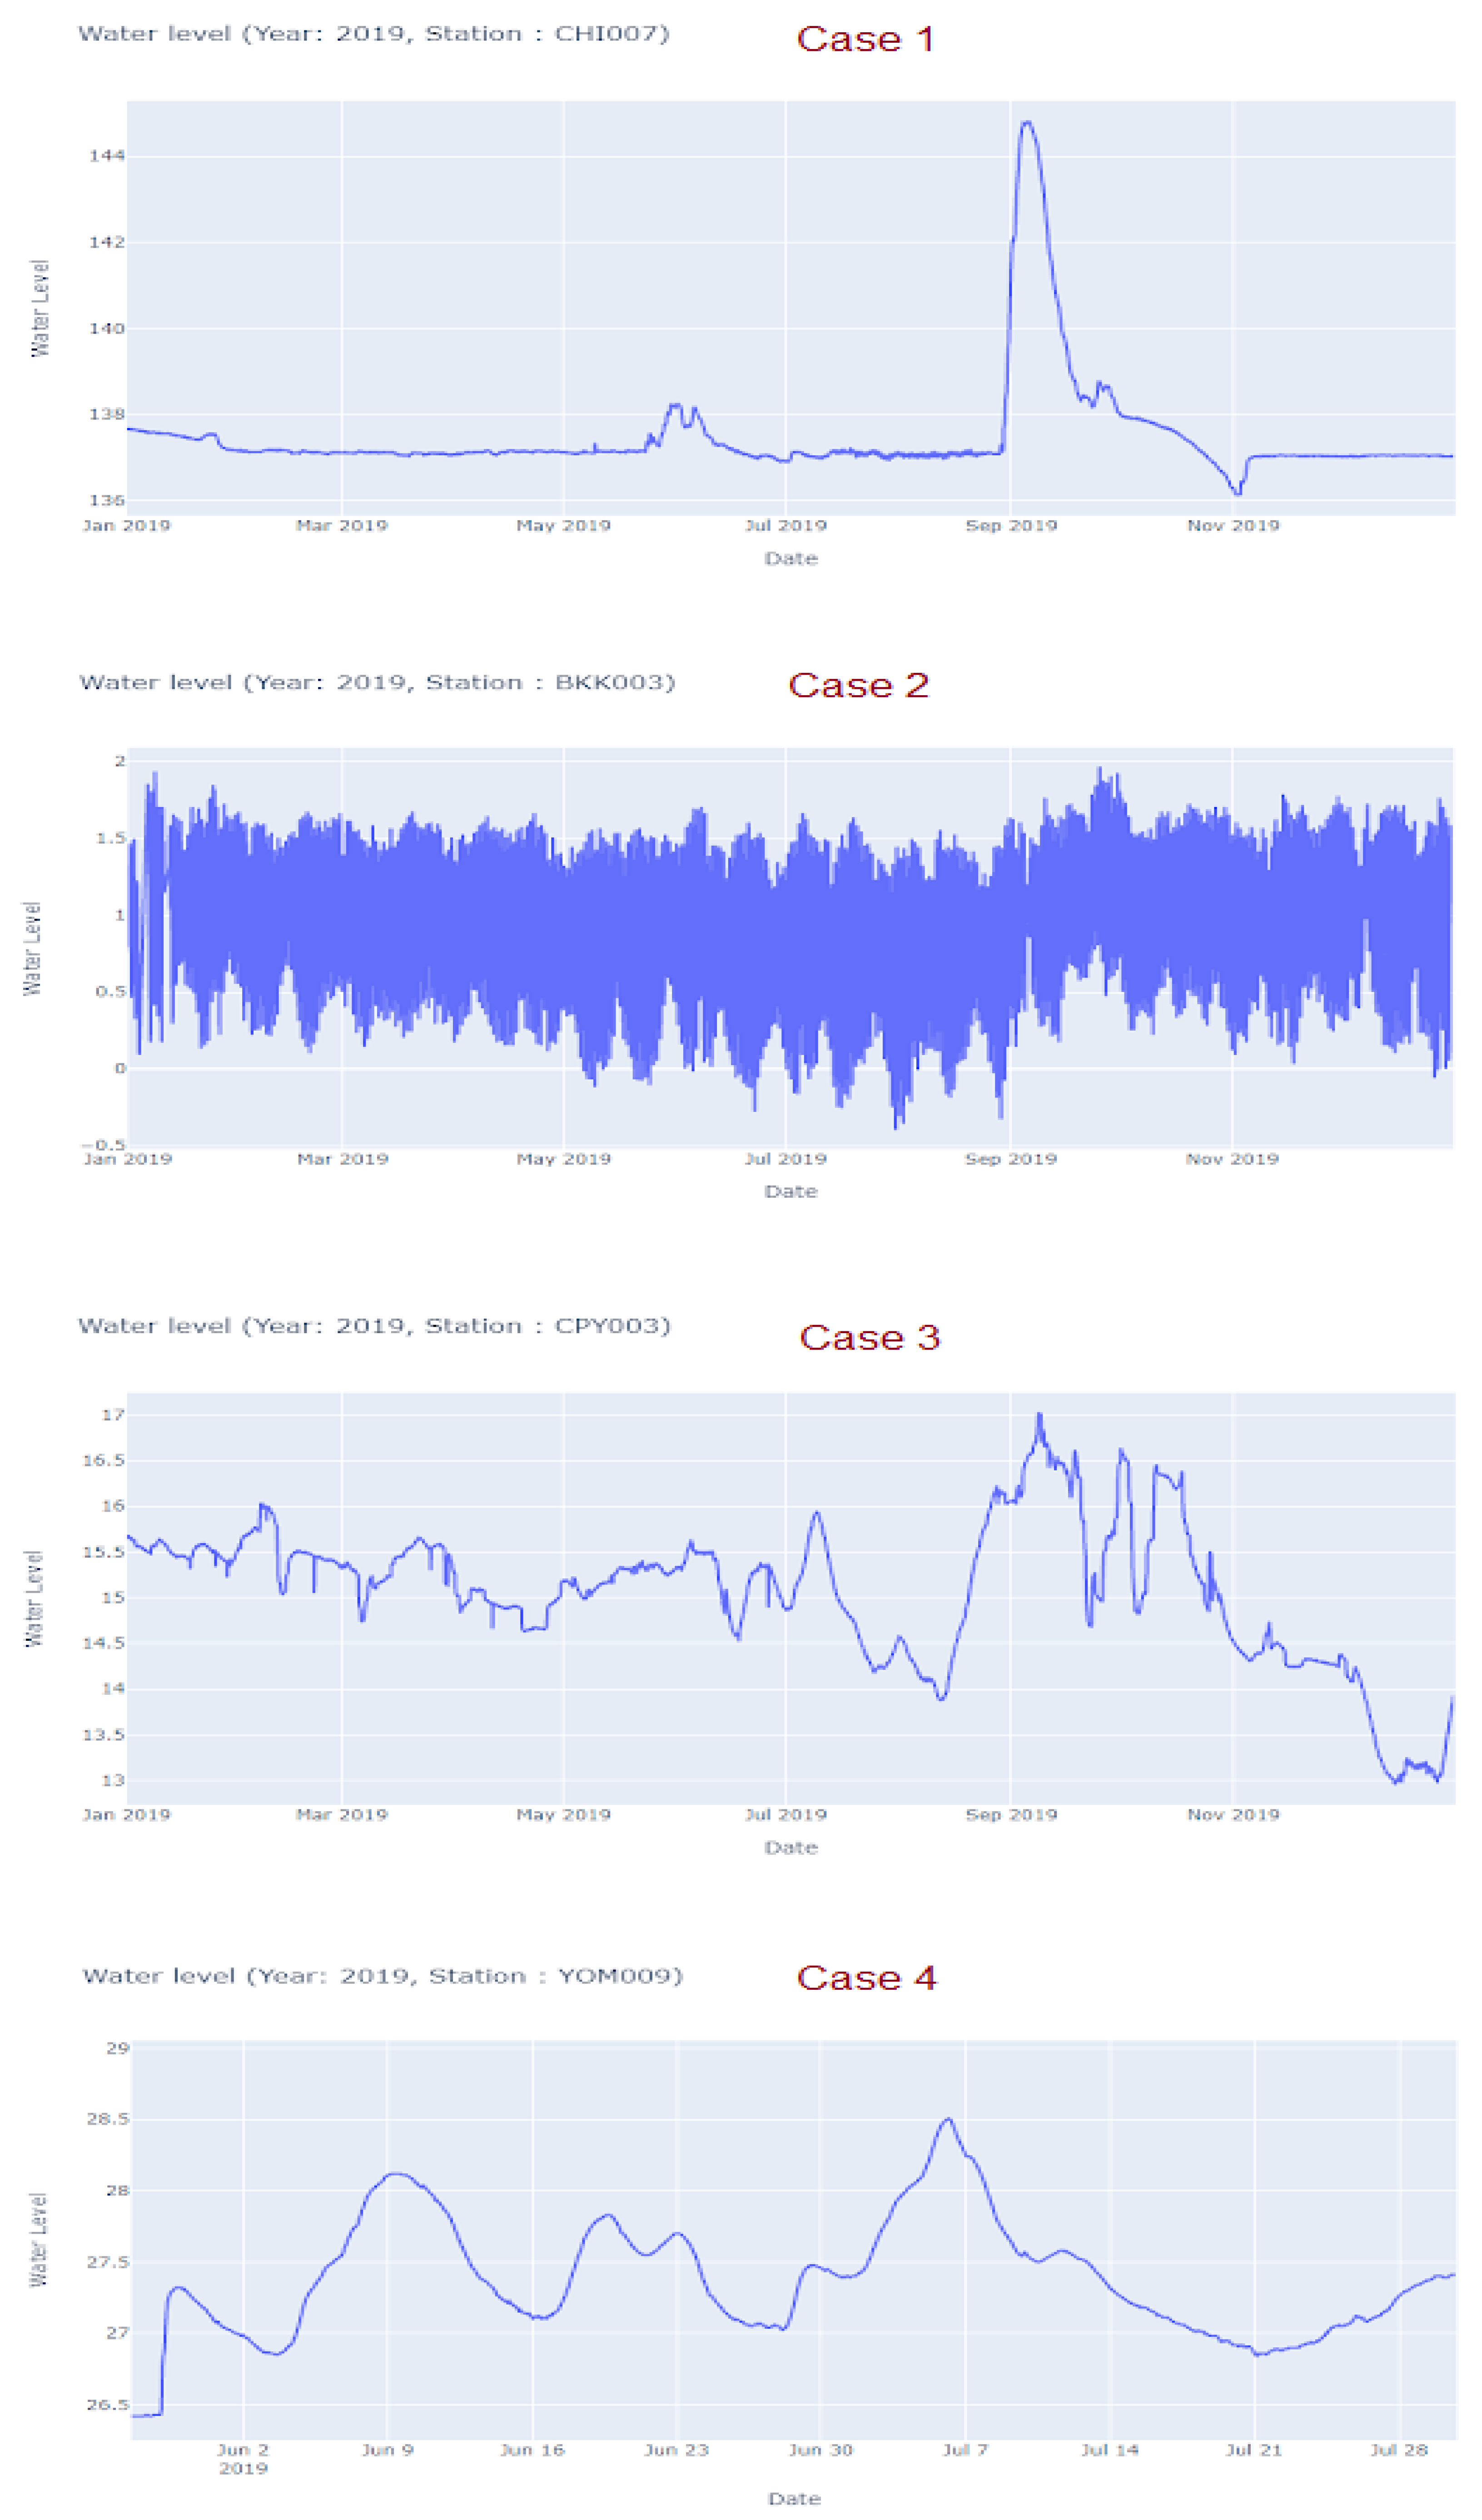1482x2520 pixels.
Task: Click the red "Case 2" label
Action: (x=858, y=685)
